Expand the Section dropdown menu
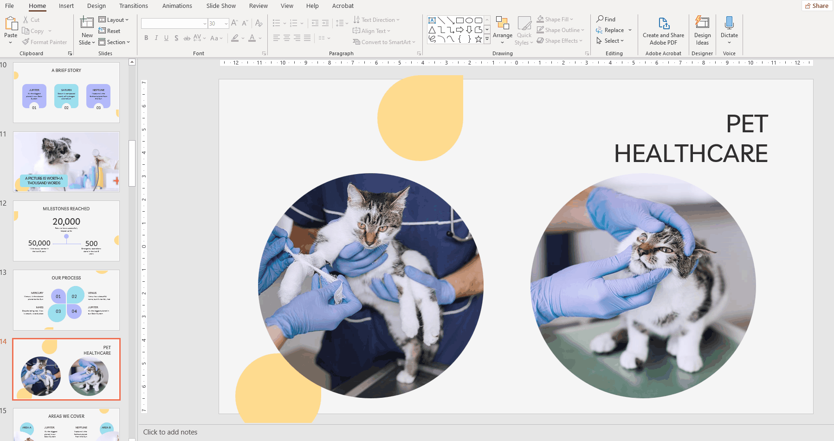 point(115,42)
